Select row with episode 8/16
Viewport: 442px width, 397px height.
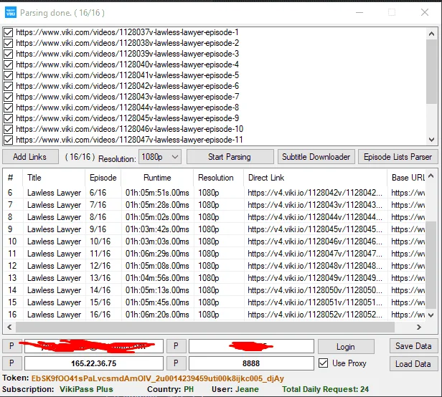pyautogui.click(x=215, y=217)
